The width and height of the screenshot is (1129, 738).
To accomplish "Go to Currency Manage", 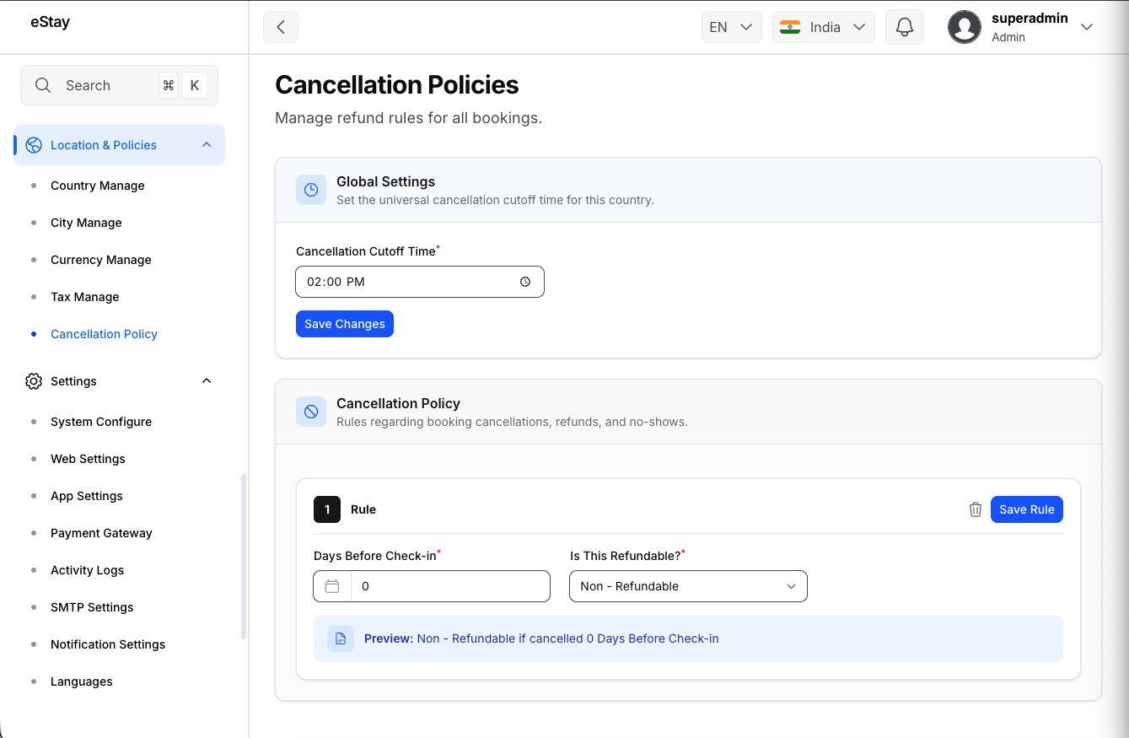I will 101,260.
